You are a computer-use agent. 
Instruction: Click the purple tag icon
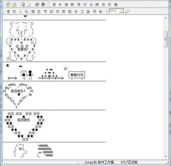tap(37, 5)
